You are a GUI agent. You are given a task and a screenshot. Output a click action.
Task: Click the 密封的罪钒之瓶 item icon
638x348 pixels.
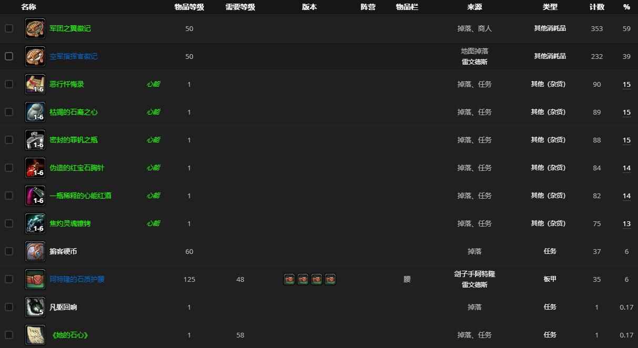click(35, 140)
